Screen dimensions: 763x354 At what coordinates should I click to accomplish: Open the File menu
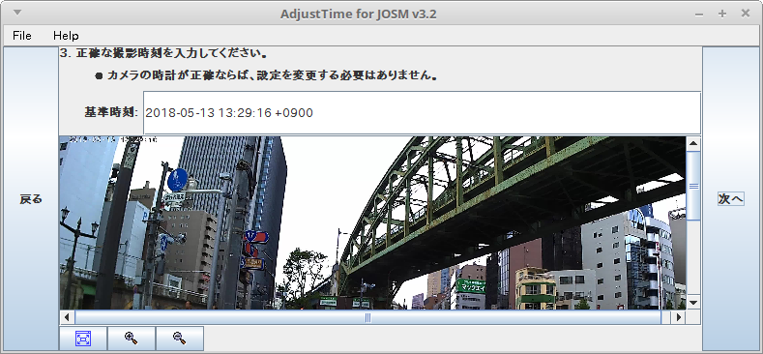[x=22, y=36]
